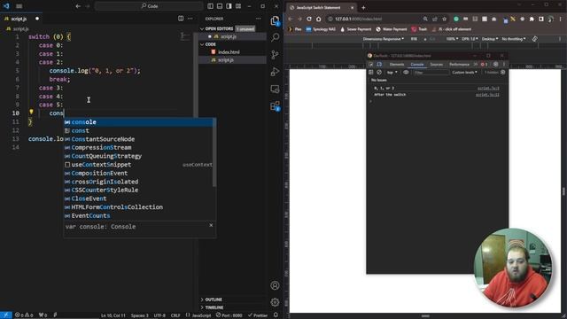Click the console Filter input field
Image resolution: width=567 pixels, height=319 pixels.
click(431, 73)
